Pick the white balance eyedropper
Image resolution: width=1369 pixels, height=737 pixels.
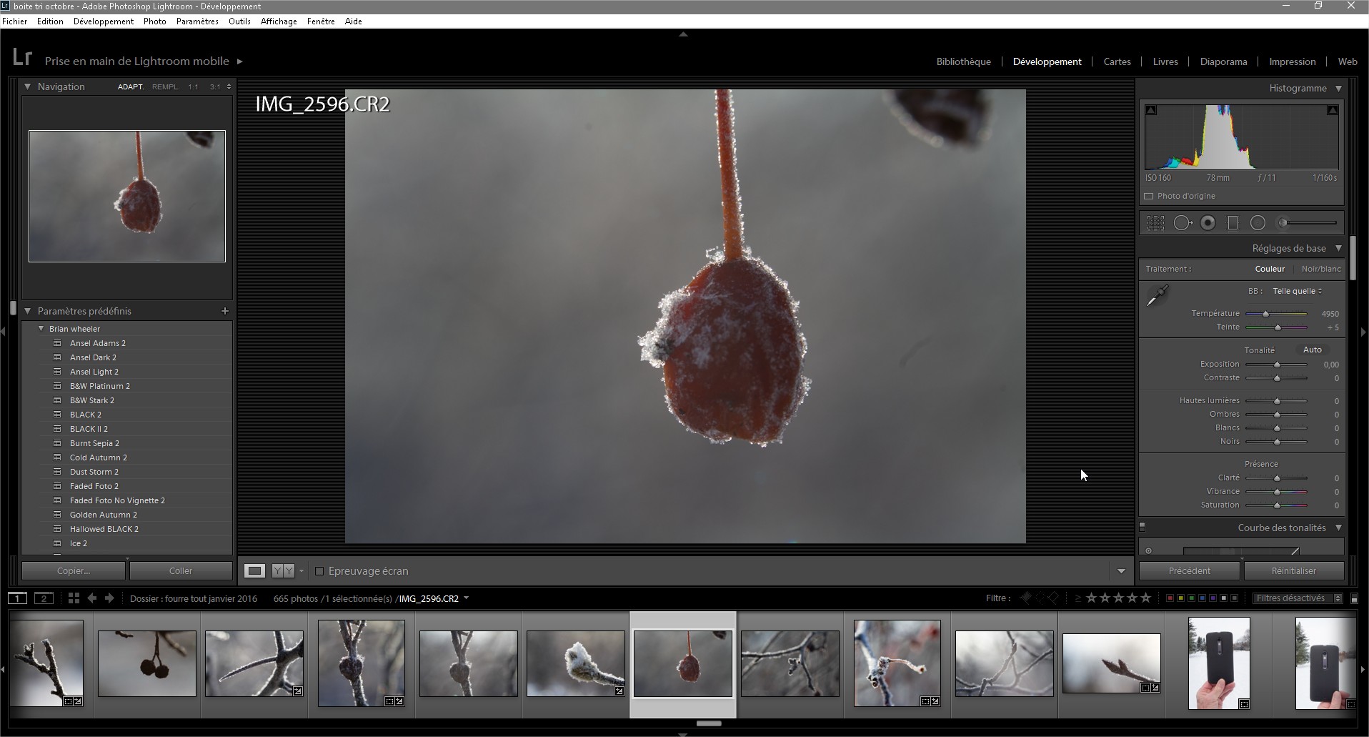pyautogui.click(x=1157, y=295)
